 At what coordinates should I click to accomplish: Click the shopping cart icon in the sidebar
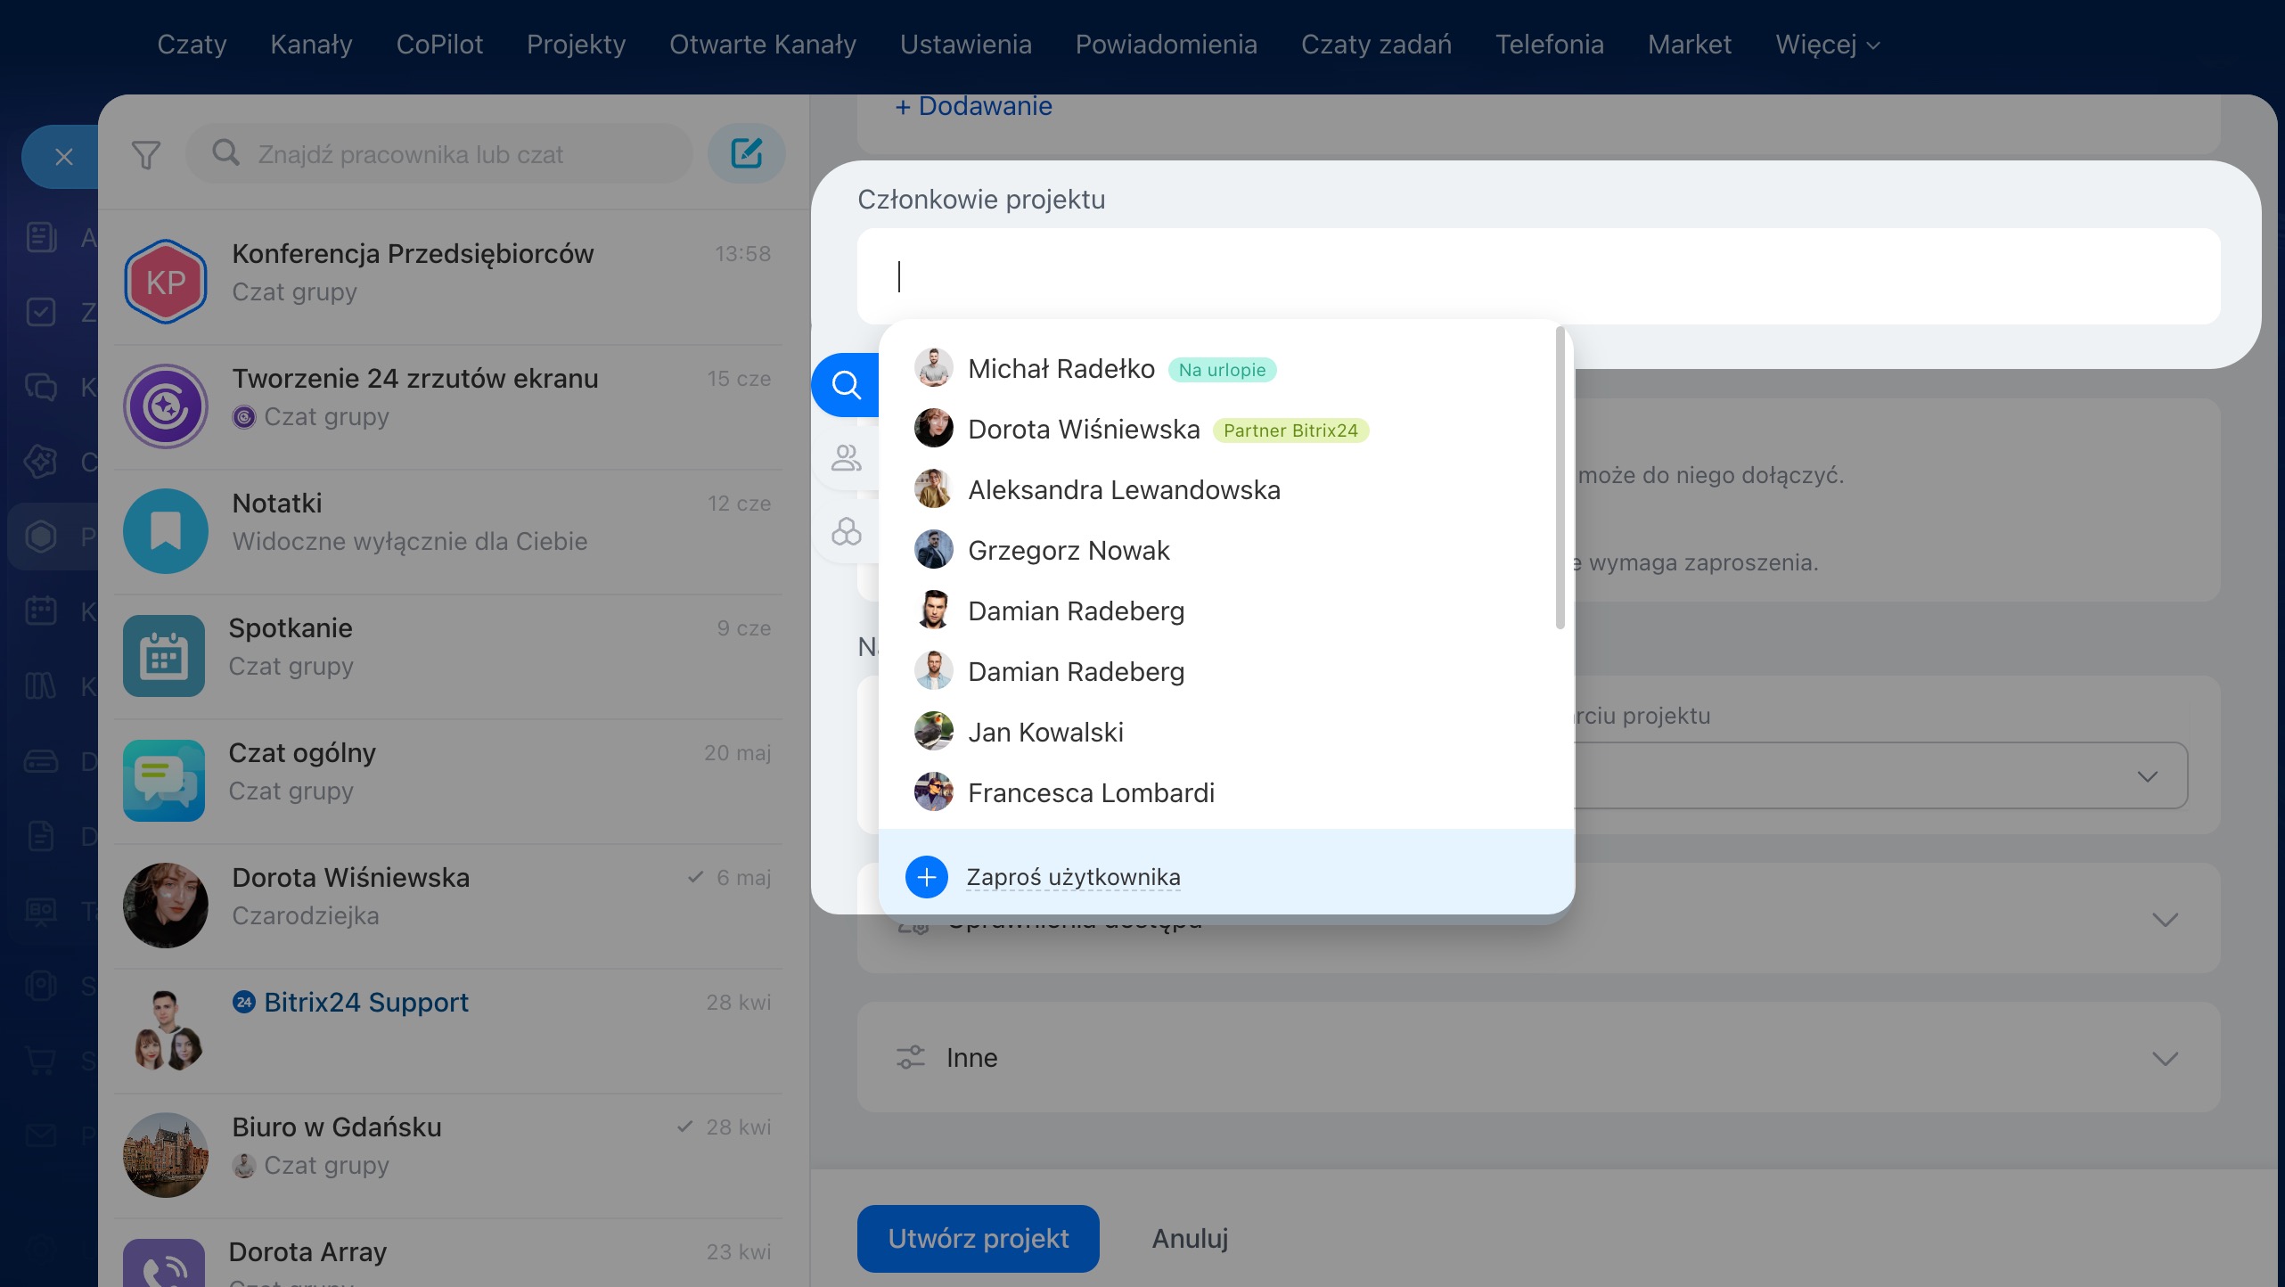(x=41, y=1061)
